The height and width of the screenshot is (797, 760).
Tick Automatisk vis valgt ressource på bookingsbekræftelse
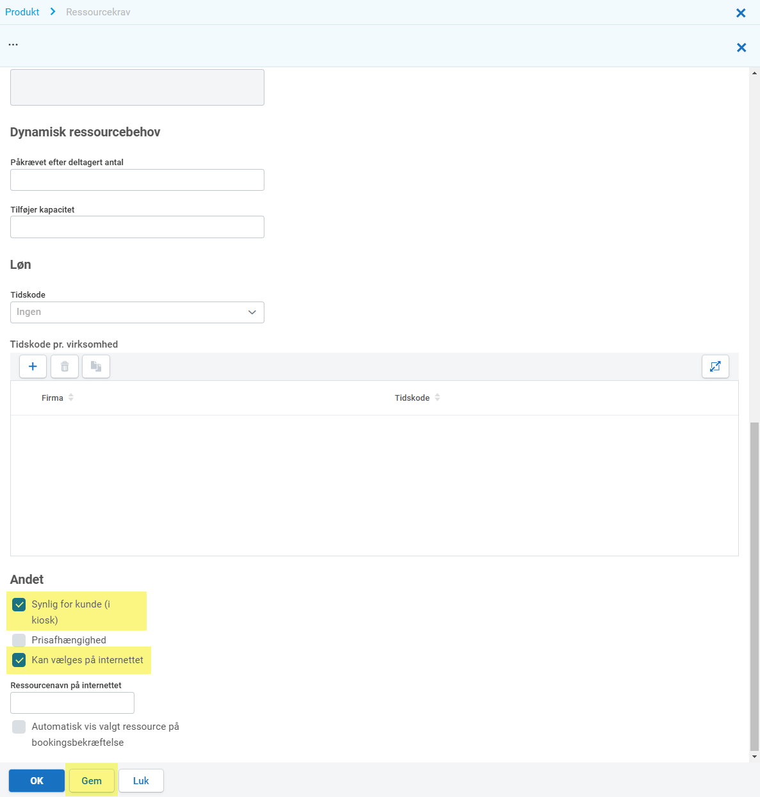(19, 727)
